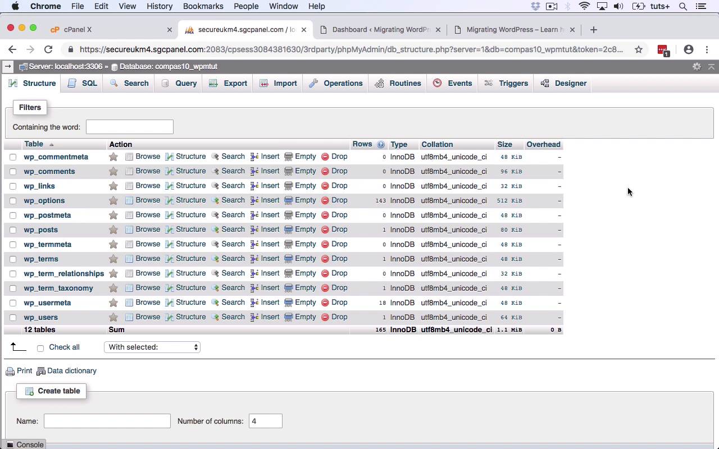Click the Print icon below the table
This screenshot has height=449, width=719.
click(10, 371)
